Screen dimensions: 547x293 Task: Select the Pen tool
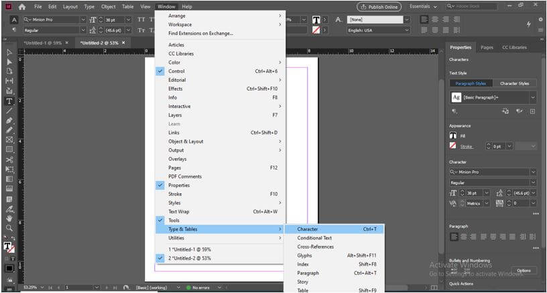pyautogui.click(x=9, y=121)
